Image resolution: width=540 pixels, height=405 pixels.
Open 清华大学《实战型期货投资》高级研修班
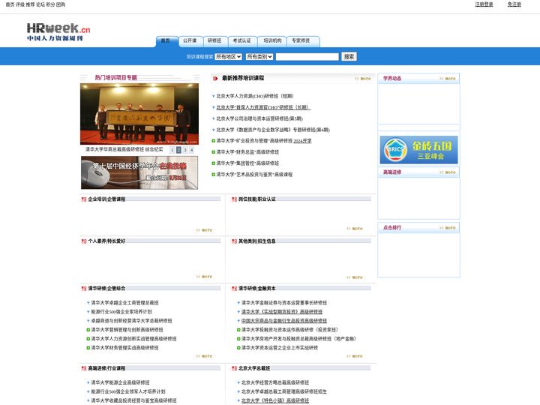pos(282,312)
